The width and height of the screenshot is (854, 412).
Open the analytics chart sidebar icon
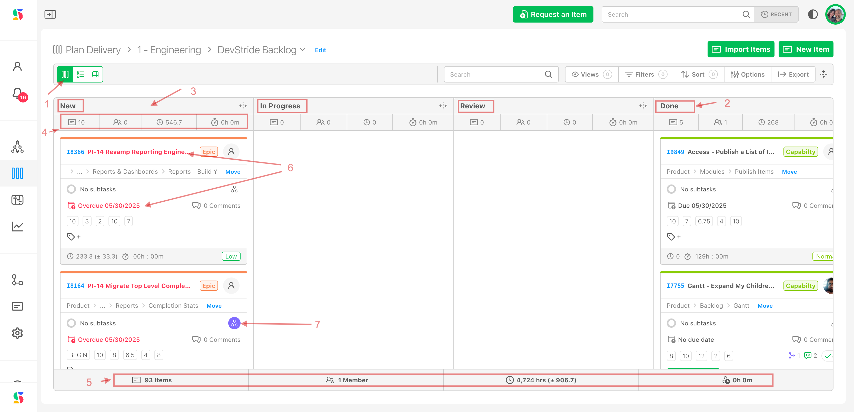[17, 226]
